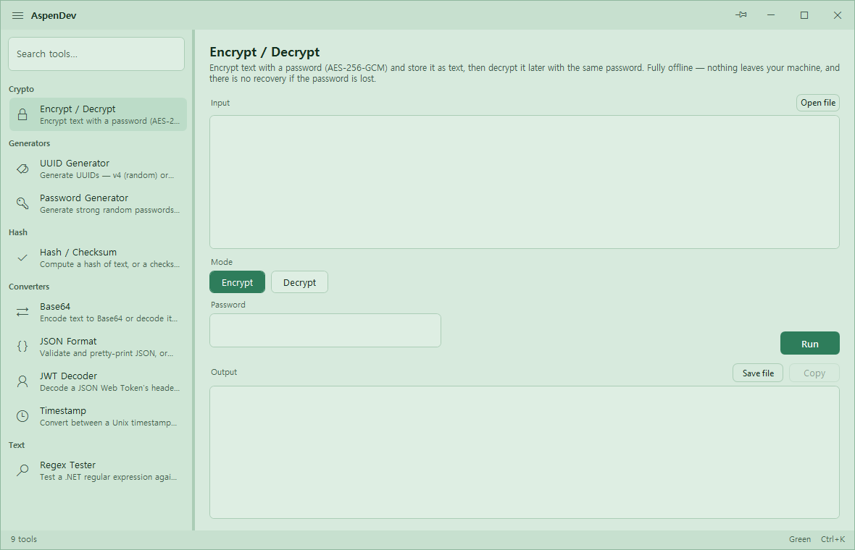Open the Base64 converter

(98, 312)
